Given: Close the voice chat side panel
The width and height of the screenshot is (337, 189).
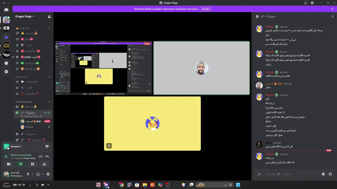Looking at the screenshot, I should click(332, 16).
